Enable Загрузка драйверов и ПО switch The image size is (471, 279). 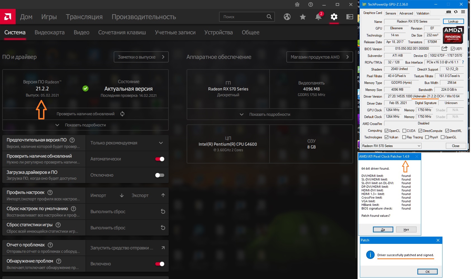point(160,175)
